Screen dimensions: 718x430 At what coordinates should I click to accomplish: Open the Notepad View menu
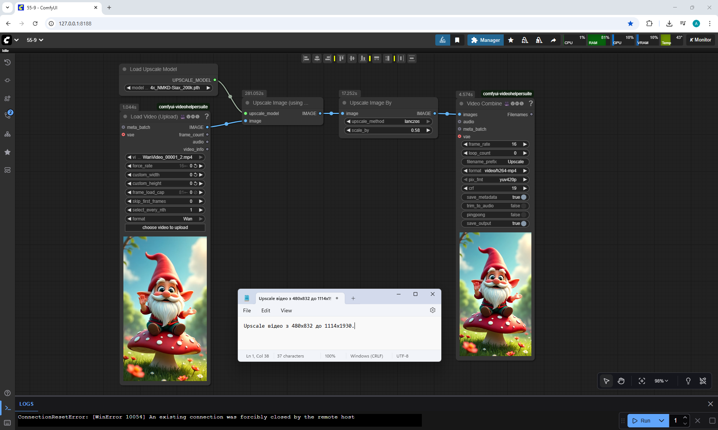click(286, 310)
